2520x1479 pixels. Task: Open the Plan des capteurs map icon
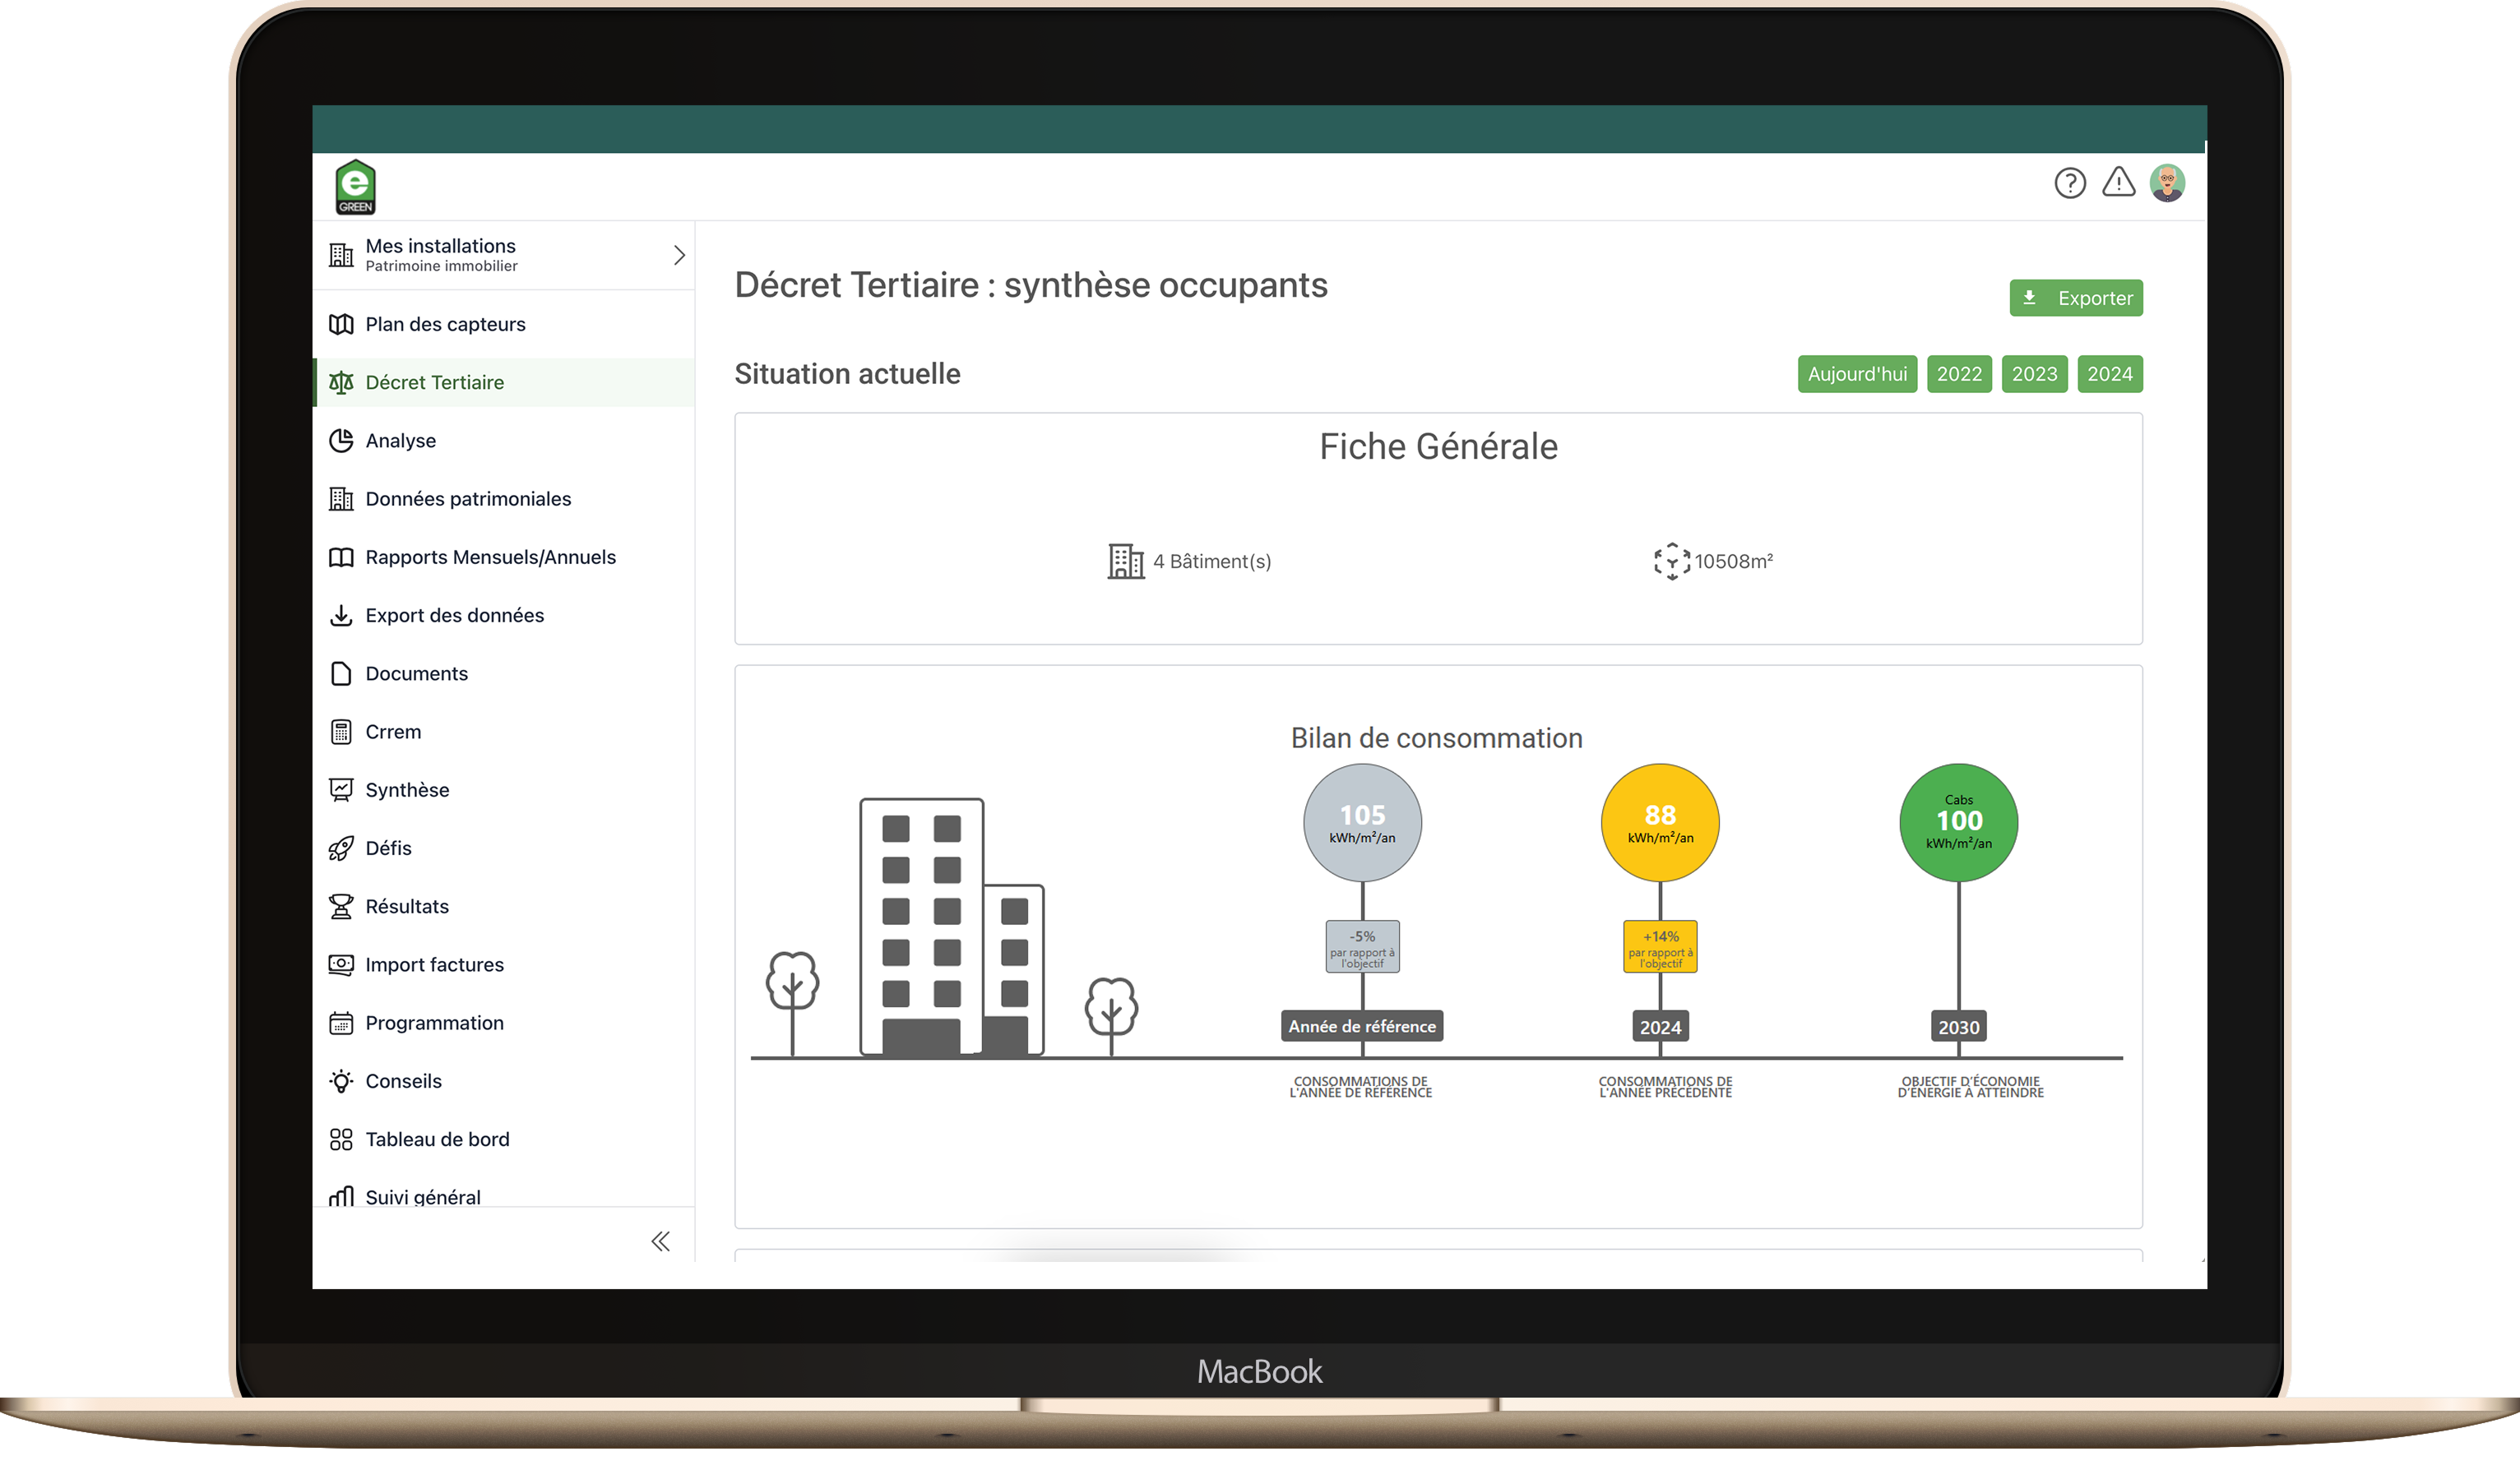coord(341,324)
